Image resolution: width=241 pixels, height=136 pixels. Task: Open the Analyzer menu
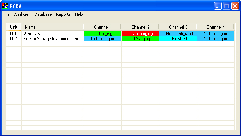click(22, 14)
